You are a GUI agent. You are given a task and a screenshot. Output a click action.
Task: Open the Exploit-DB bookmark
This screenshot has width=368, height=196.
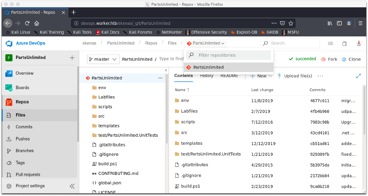[244, 32]
